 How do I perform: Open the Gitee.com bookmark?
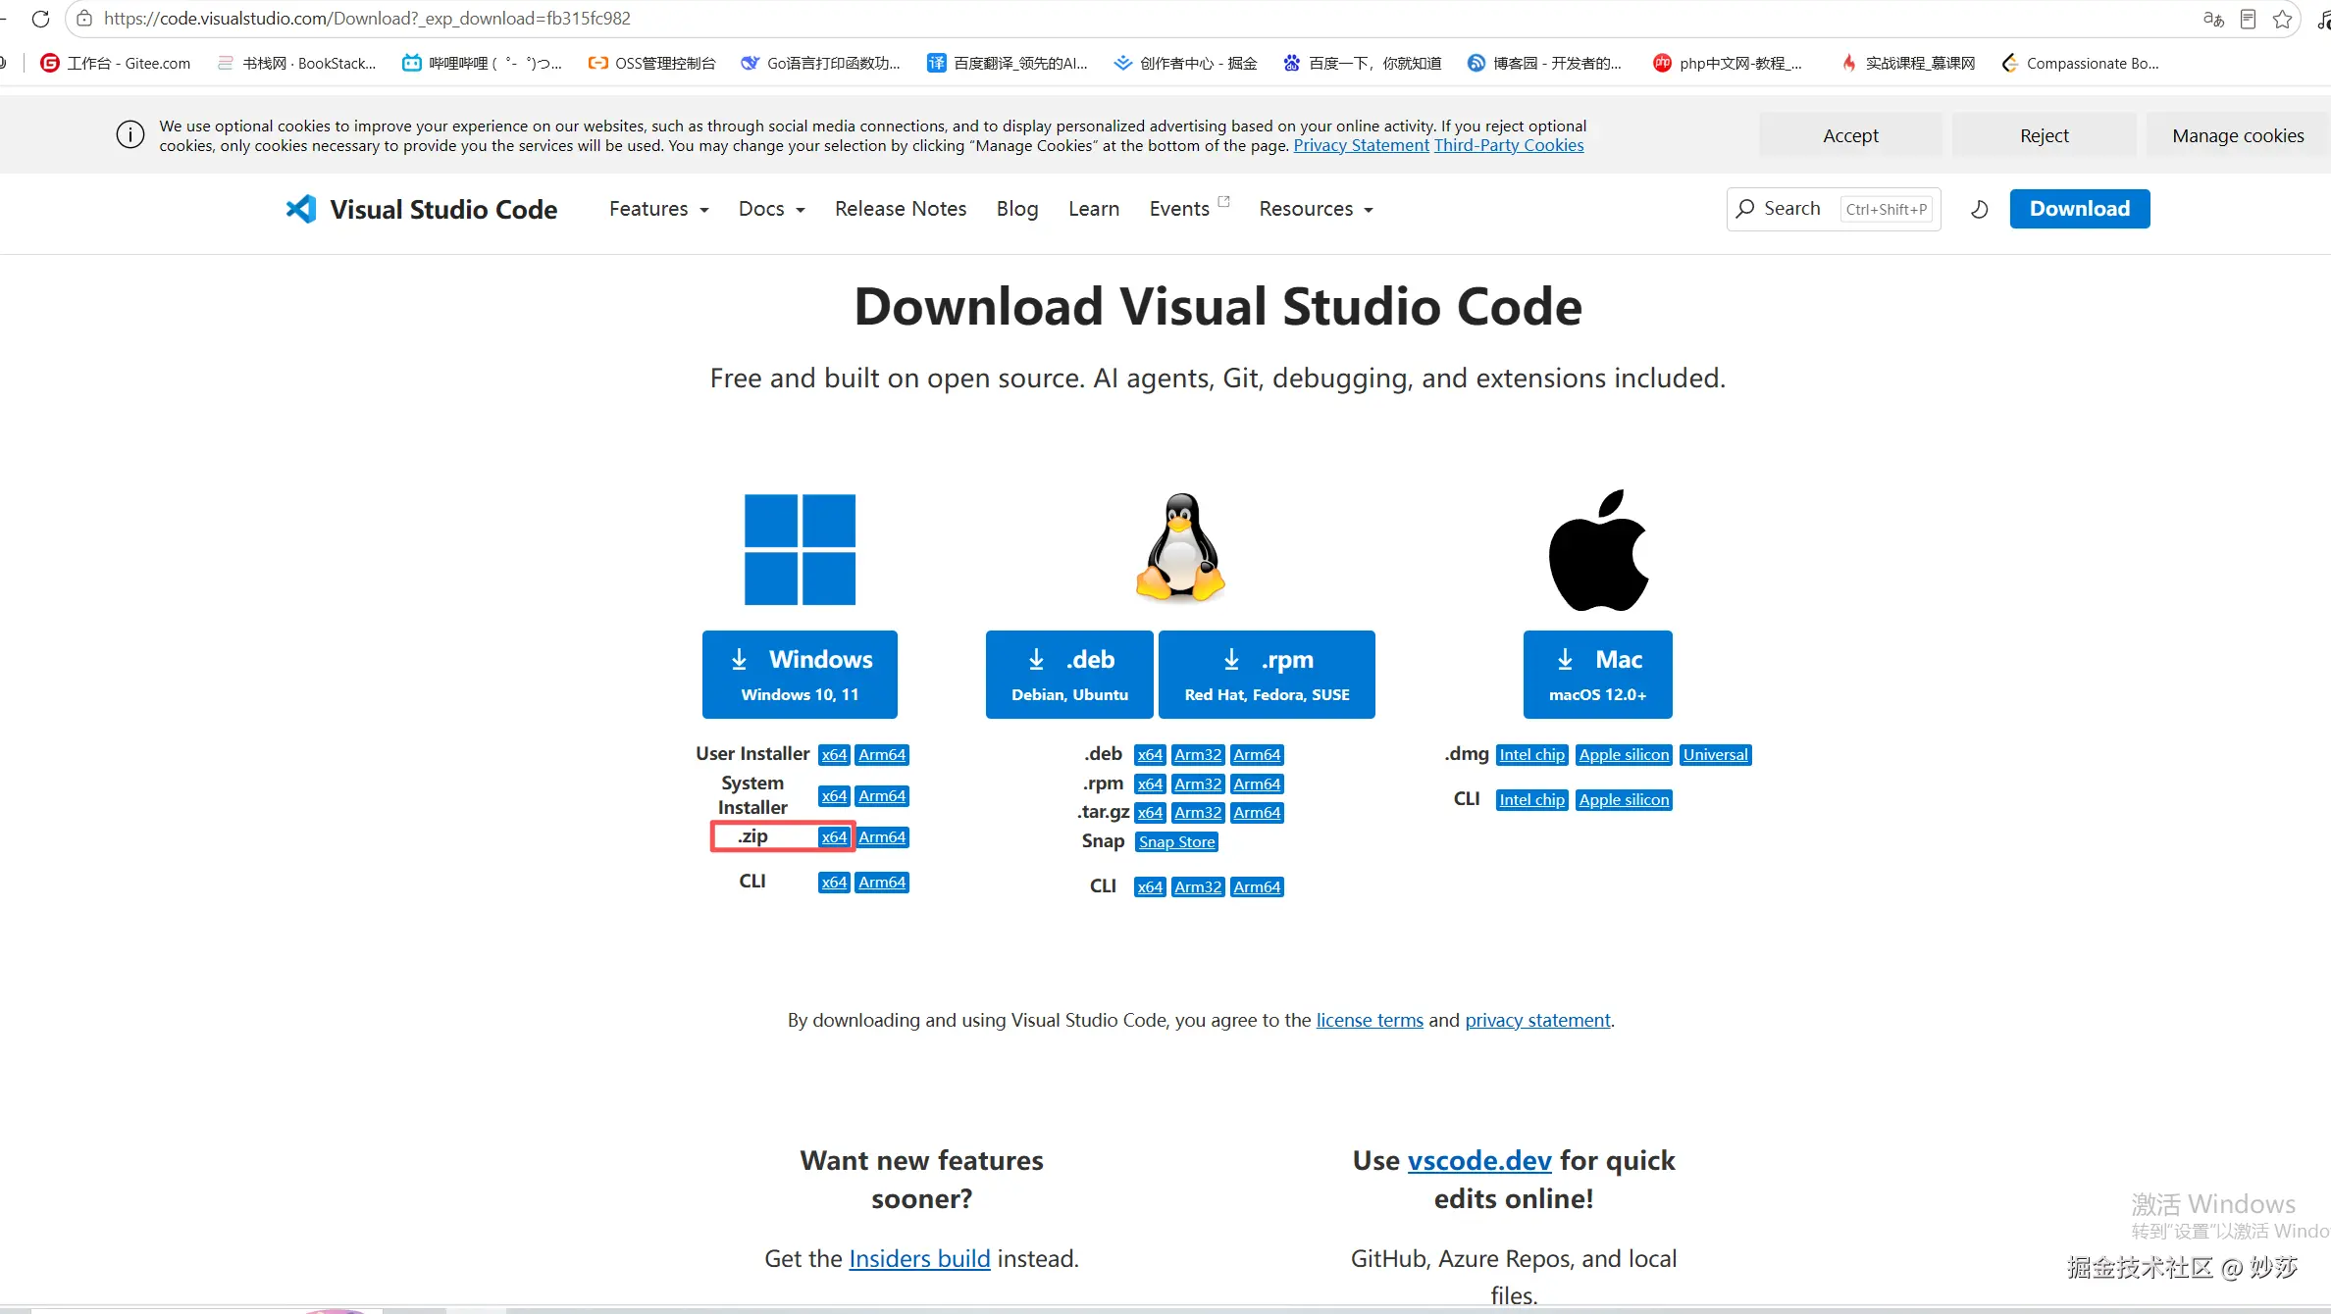pyautogui.click(x=115, y=63)
